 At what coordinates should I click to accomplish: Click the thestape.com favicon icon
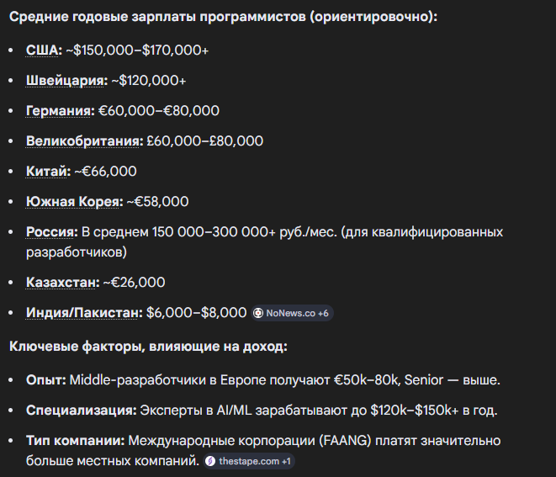click(210, 461)
